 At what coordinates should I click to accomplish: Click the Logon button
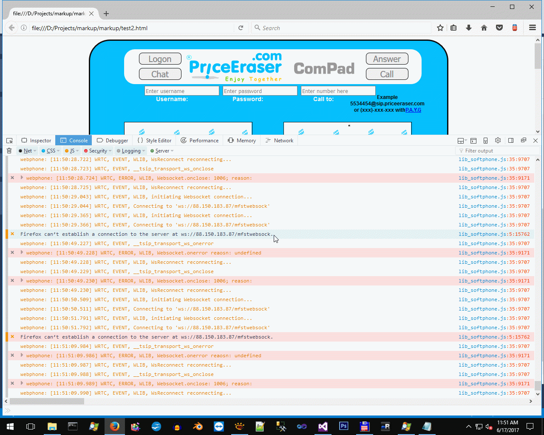[160, 59]
